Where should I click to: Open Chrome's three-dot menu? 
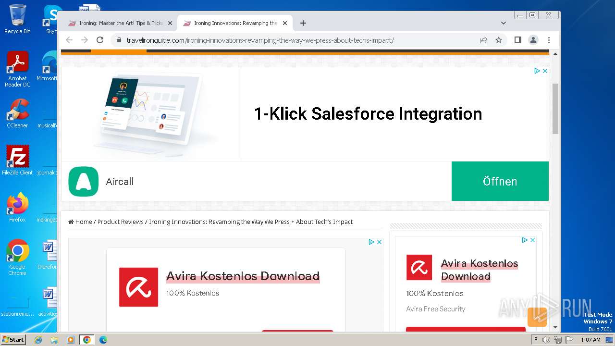click(549, 40)
